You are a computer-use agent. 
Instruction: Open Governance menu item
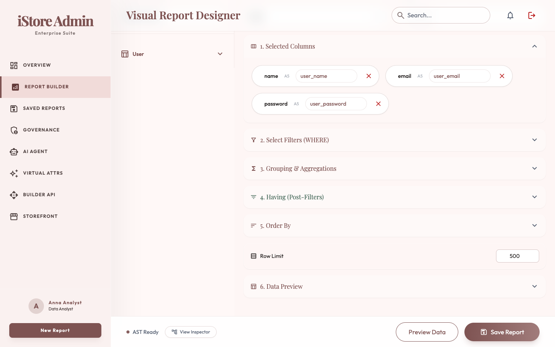point(55,130)
